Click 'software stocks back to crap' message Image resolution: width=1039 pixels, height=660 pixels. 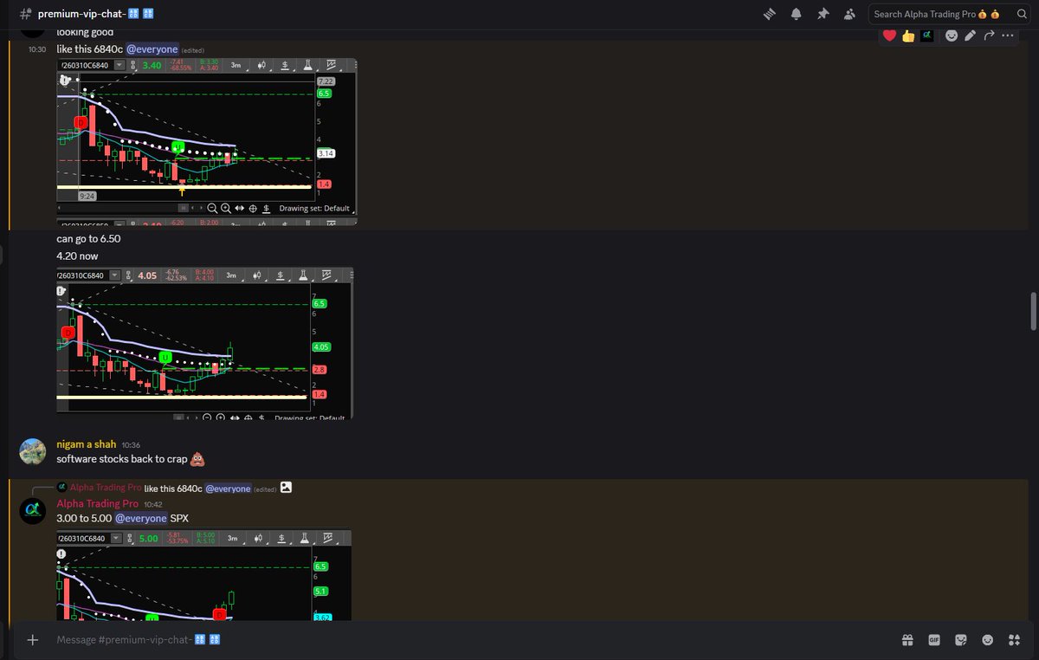pos(131,459)
